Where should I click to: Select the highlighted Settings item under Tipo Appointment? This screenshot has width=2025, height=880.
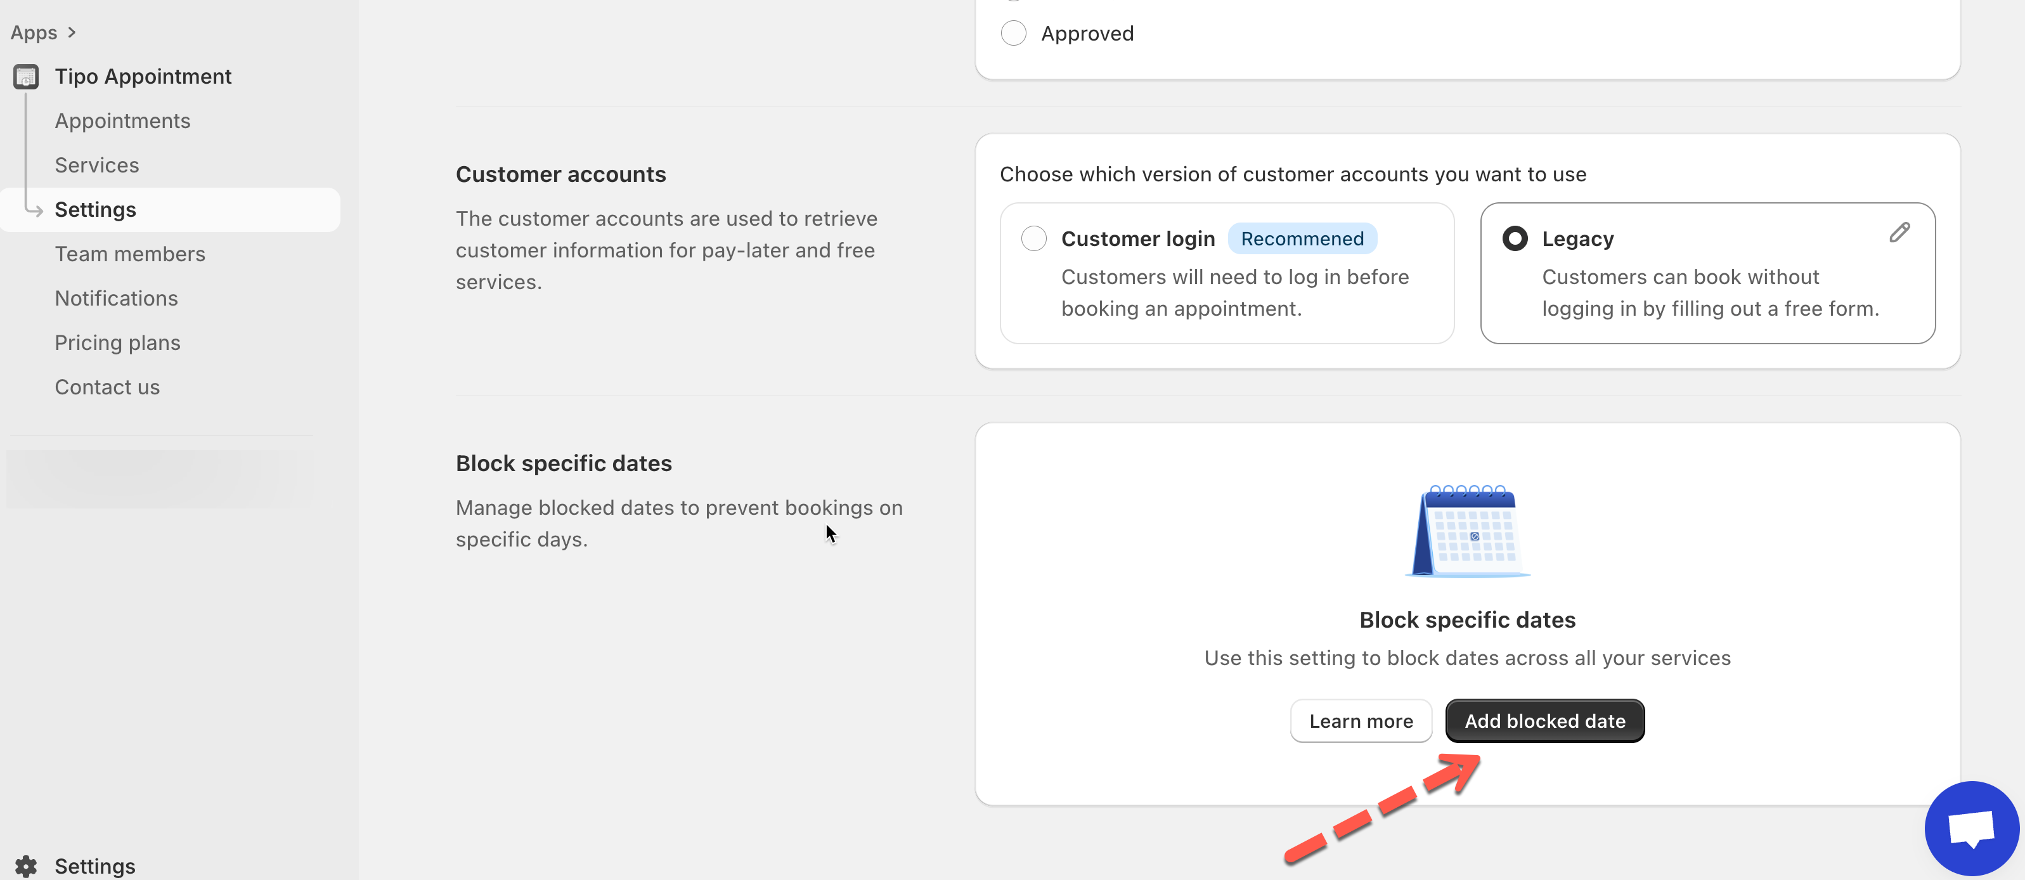pos(95,209)
